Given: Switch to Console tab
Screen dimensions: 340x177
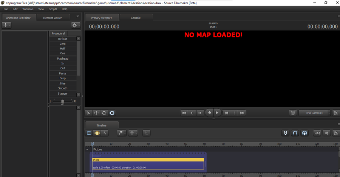Looking at the screenshot, I should 136,18.
